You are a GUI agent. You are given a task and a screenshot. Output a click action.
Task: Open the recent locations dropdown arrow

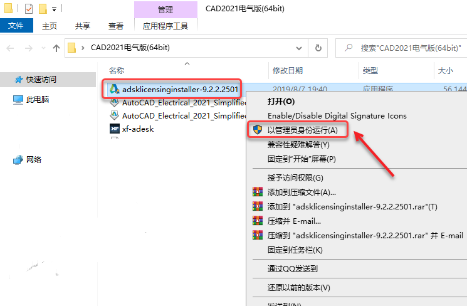[43, 48]
